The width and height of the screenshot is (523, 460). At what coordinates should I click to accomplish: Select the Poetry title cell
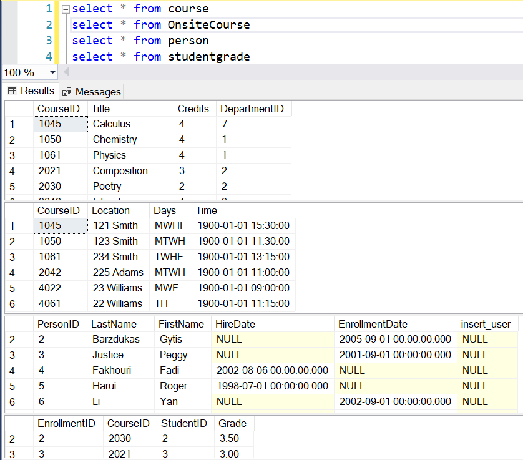coord(131,186)
